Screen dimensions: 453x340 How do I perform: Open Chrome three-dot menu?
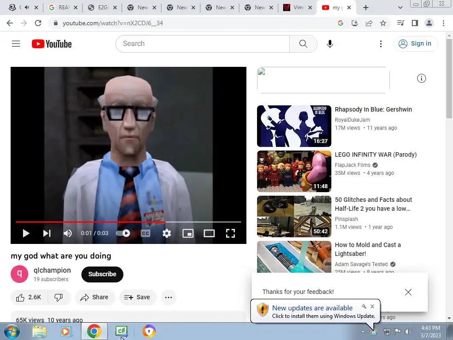[443, 23]
